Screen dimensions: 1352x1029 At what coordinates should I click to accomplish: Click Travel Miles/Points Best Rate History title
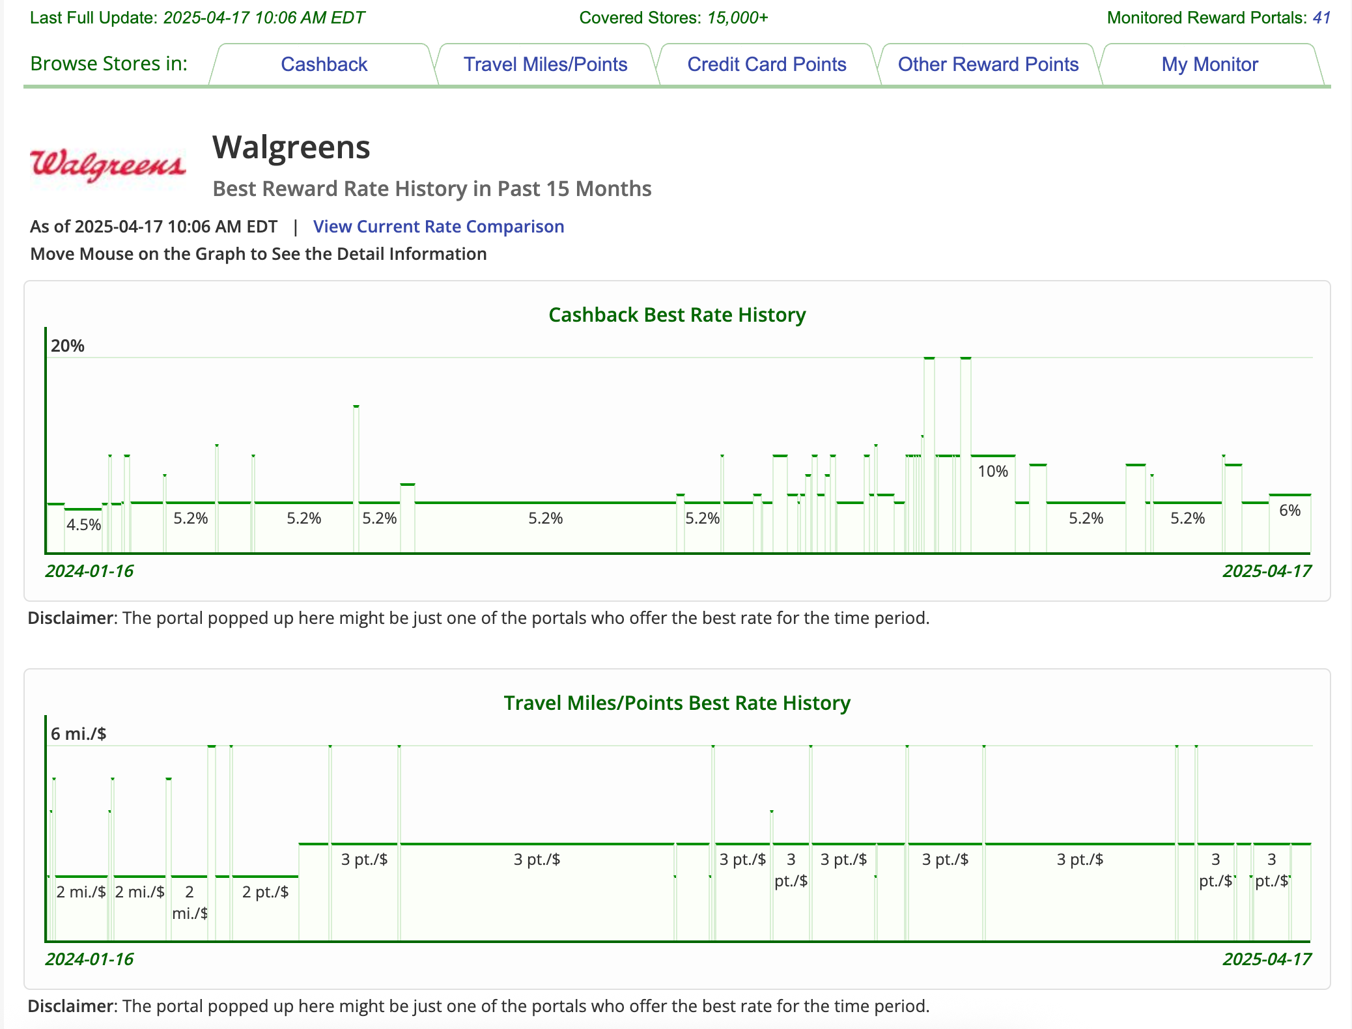pos(677,703)
